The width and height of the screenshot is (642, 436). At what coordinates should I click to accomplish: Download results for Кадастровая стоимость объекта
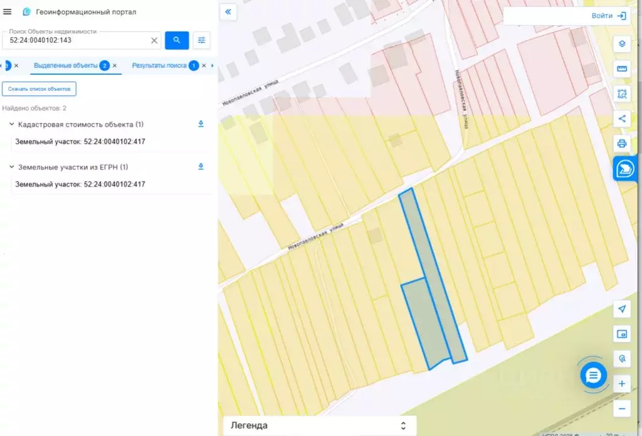[x=201, y=123]
